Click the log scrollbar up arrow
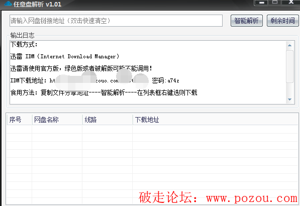This screenshot has width=300, height=206. [x=289, y=45]
